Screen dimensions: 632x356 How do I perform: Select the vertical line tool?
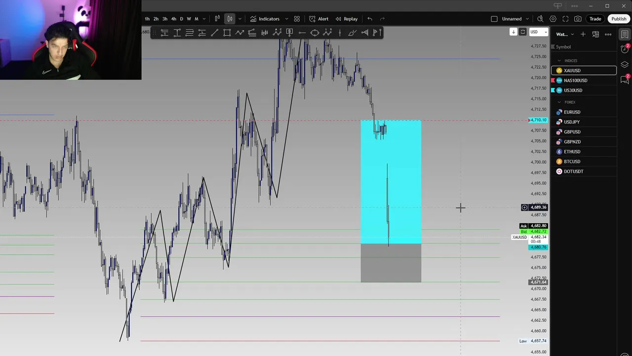[x=340, y=33]
